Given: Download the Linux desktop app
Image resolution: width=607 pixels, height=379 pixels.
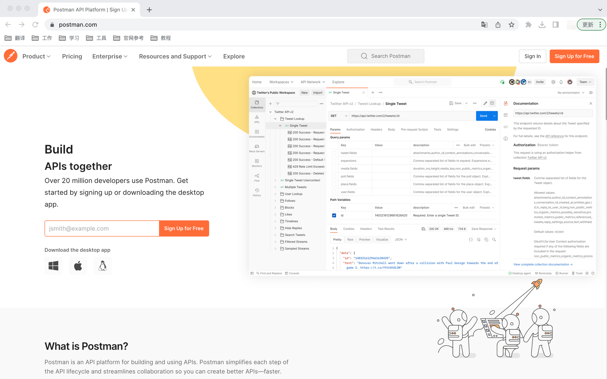Looking at the screenshot, I should 103,266.
